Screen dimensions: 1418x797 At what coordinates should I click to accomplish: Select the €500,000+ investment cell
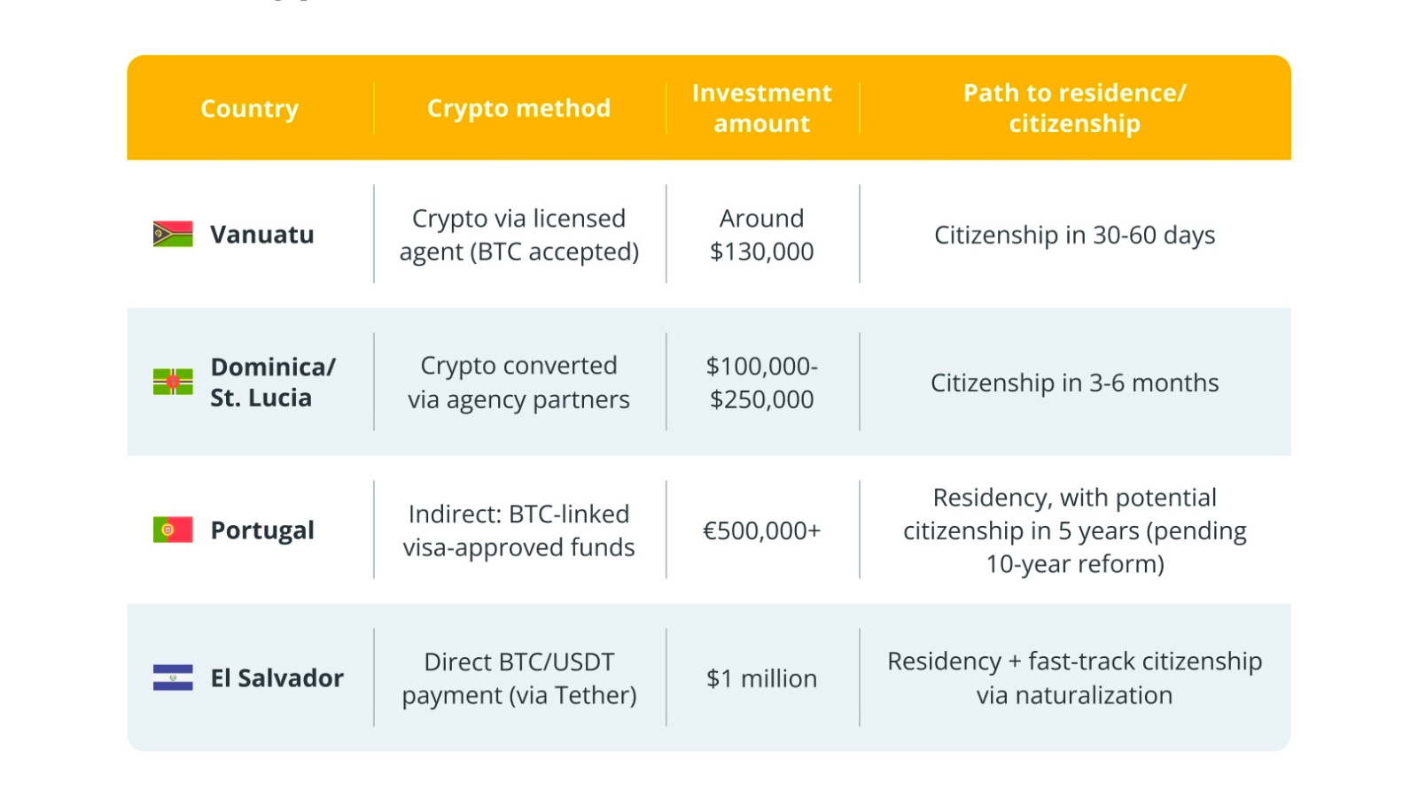[x=761, y=530]
